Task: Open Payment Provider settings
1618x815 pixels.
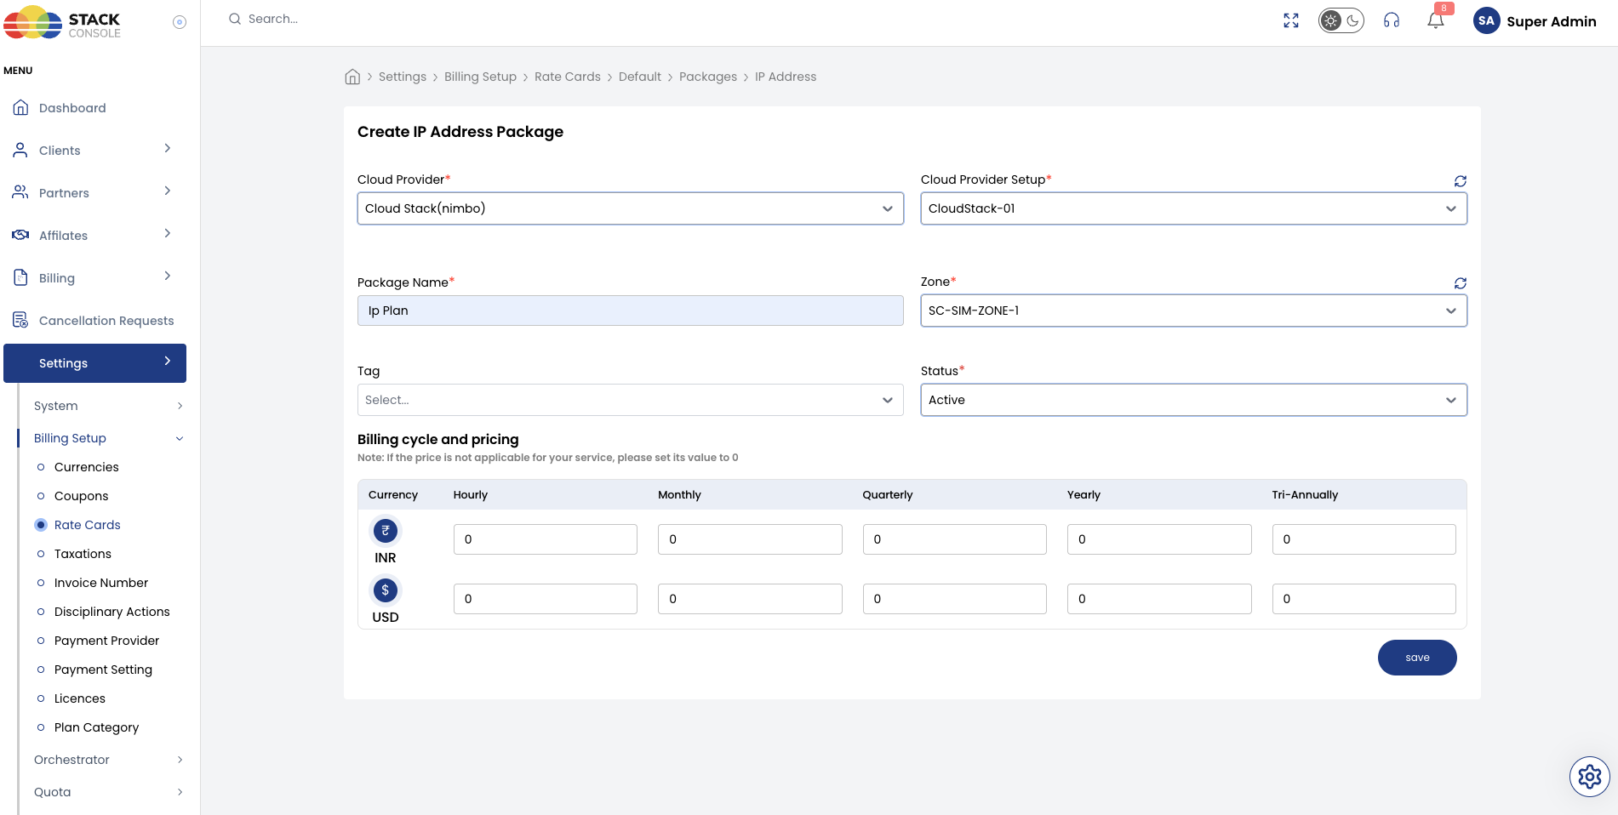Action: click(106, 641)
